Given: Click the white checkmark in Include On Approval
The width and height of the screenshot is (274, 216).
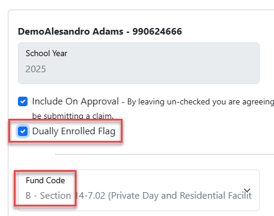Looking at the screenshot, I should click(x=23, y=102).
